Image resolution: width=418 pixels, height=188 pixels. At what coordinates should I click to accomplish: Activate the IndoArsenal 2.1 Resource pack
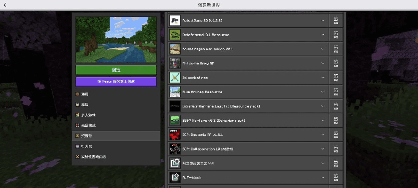tap(336, 35)
